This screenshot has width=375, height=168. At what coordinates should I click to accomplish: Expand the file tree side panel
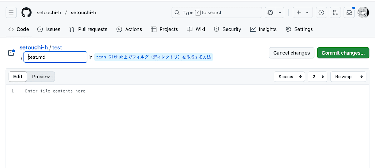coord(11,53)
